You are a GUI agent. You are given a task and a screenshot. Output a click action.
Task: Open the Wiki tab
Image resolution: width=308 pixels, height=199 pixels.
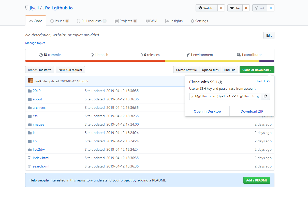(x=151, y=21)
